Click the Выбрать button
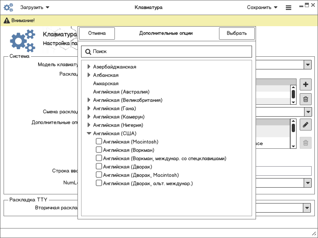 [237, 33]
